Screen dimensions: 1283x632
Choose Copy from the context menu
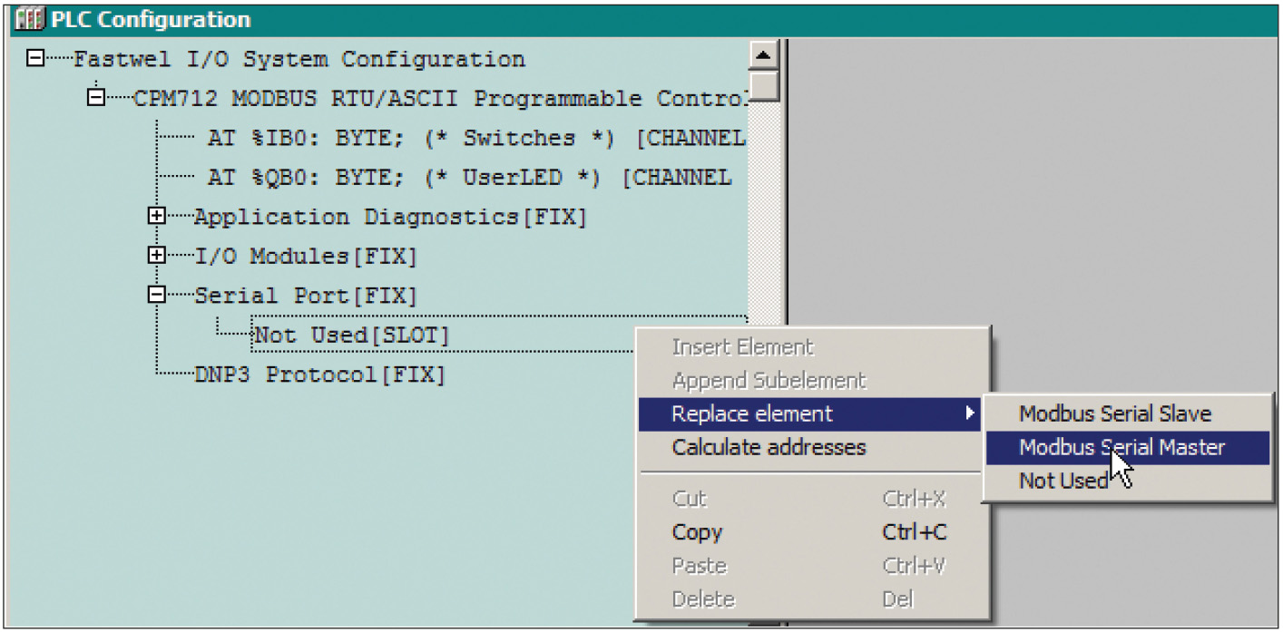[810, 532]
